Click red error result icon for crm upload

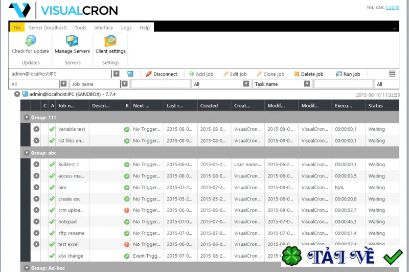point(127,210)
